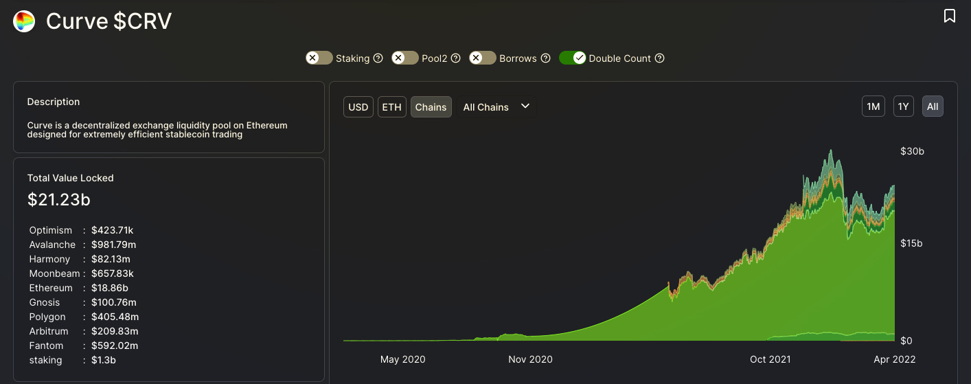971x384 pixels.
Task: Select the Ethereum $18.86b row
Action: (x=79, y=288)
